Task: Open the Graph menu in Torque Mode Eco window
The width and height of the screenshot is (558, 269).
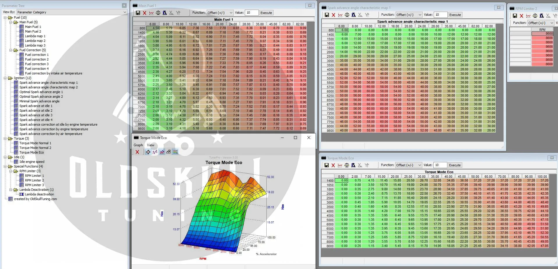Action: tap(138, 145)
